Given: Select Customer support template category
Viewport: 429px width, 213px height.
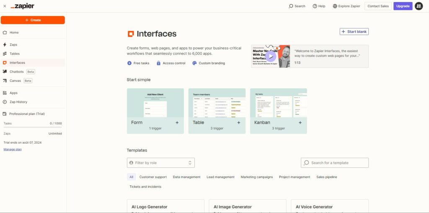Looking at the screenshot, I should (153, 177).
